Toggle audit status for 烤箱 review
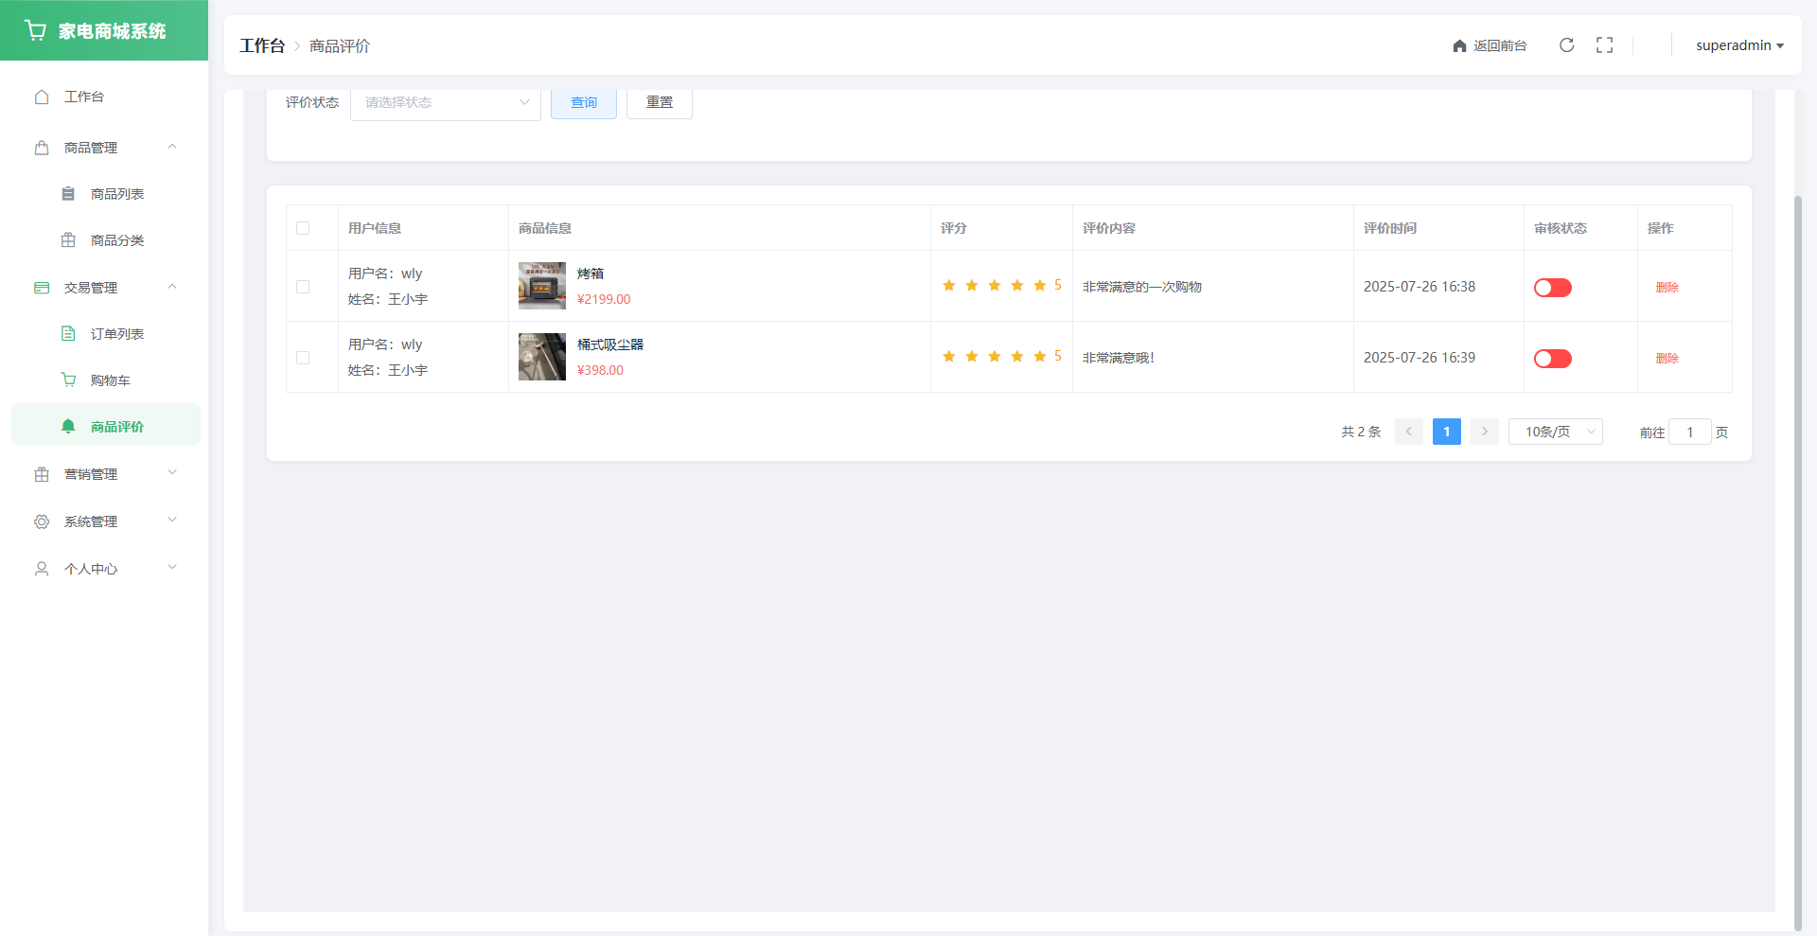The width and height of the screenshot is (1817, 936). pyautogui.click(x=1552, y=288)
